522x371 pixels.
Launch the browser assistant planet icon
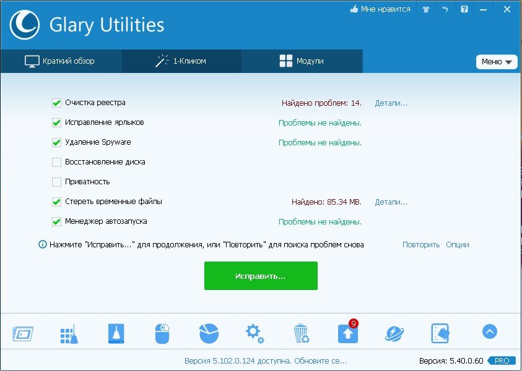(x=394, y=333)
